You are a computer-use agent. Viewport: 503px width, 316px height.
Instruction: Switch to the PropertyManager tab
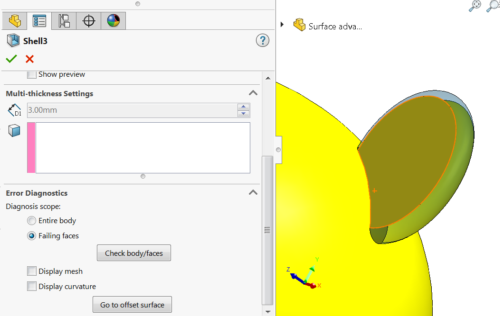click(39, 21)
